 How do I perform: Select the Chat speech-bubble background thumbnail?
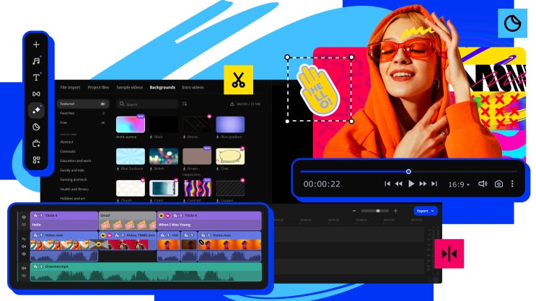tap(230, 156)
